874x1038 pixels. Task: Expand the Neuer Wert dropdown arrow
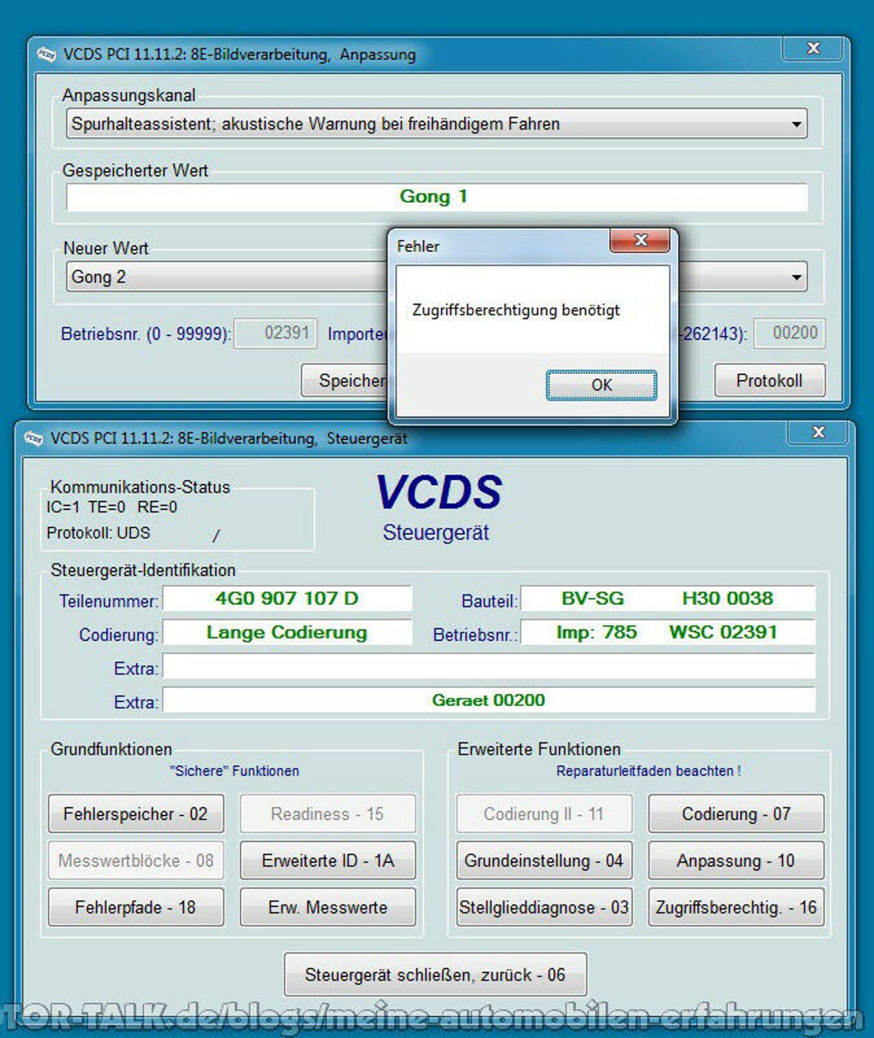pos(796,277)
